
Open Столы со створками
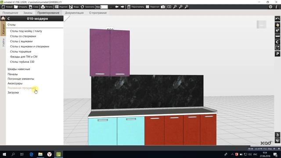(23, 36)
